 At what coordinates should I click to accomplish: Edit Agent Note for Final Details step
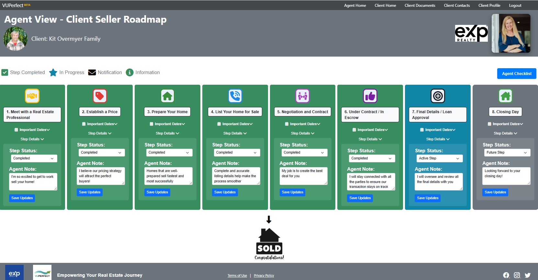439,182
